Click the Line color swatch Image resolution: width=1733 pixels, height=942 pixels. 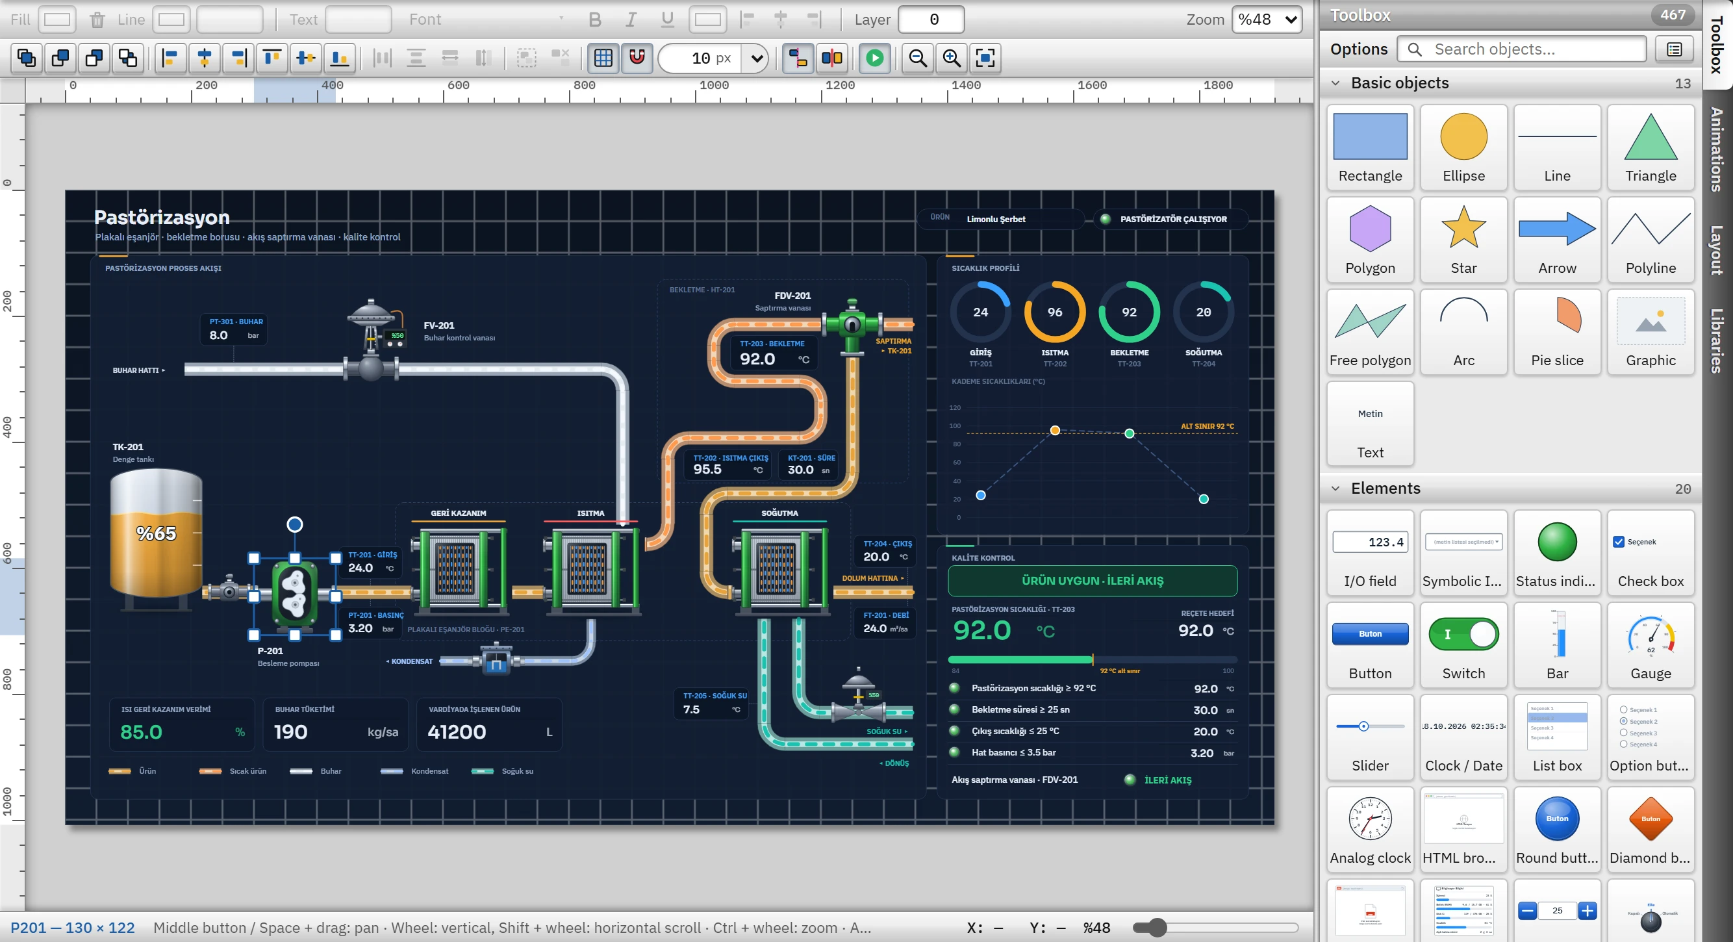tap(171, 19)
